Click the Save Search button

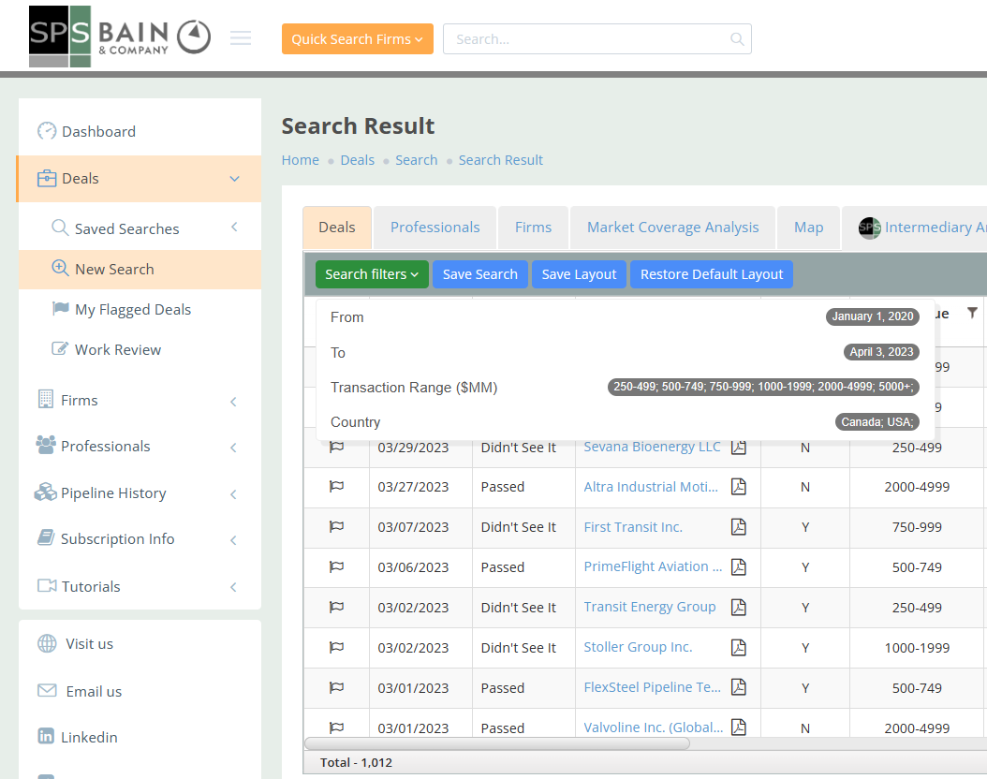tap(480, 274)
